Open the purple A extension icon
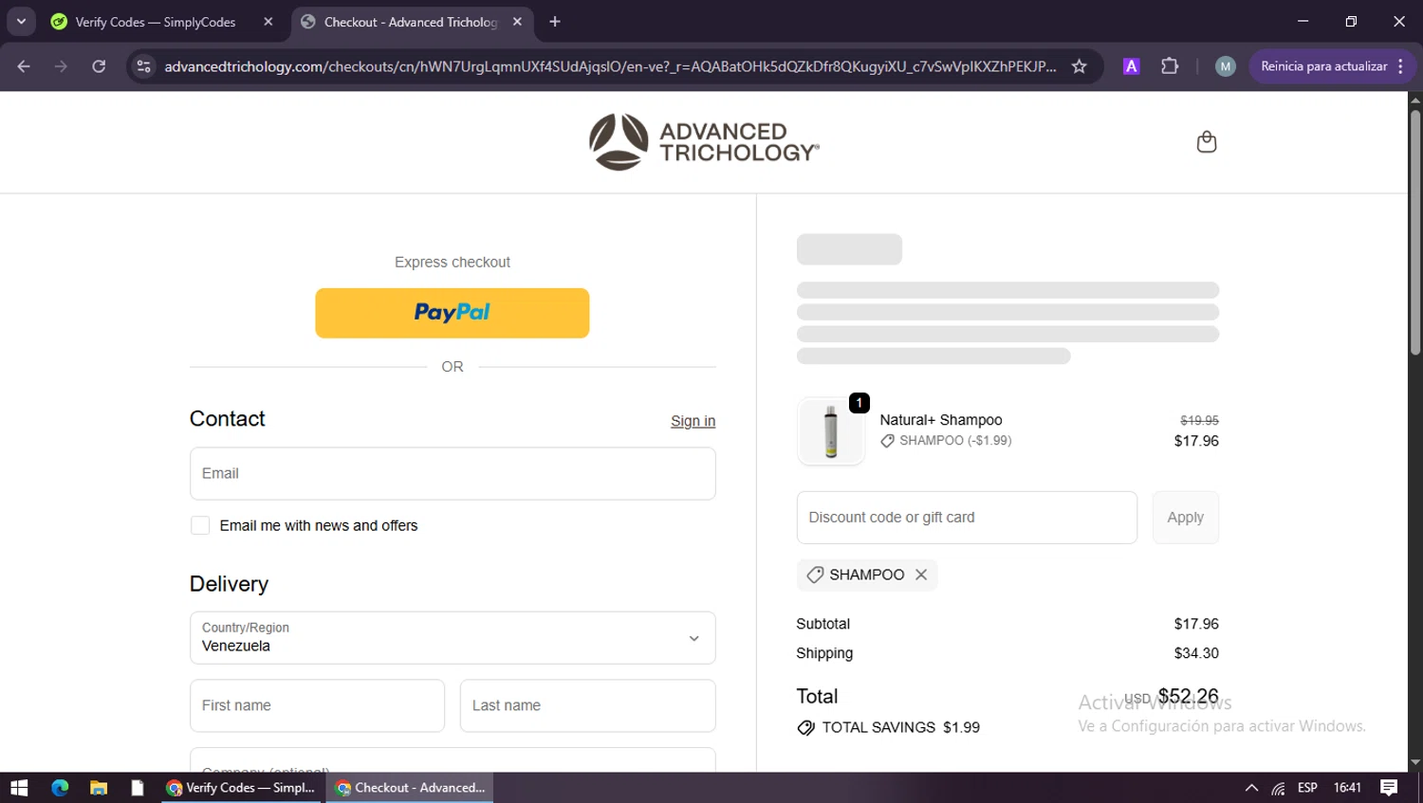The height and width of the screenshot is (803, 1423). [1131, 66]
